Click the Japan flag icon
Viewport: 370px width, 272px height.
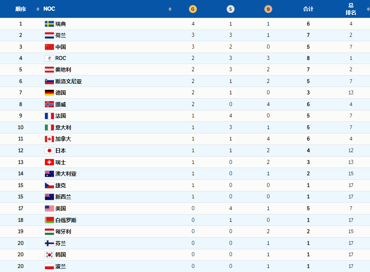[49, 151]
